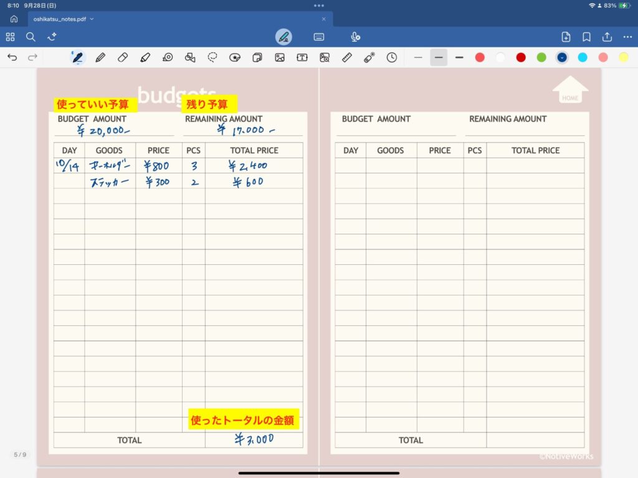Choose the green color swatch
This screenshot has height=478, width=638.
[x=541, y=57]
